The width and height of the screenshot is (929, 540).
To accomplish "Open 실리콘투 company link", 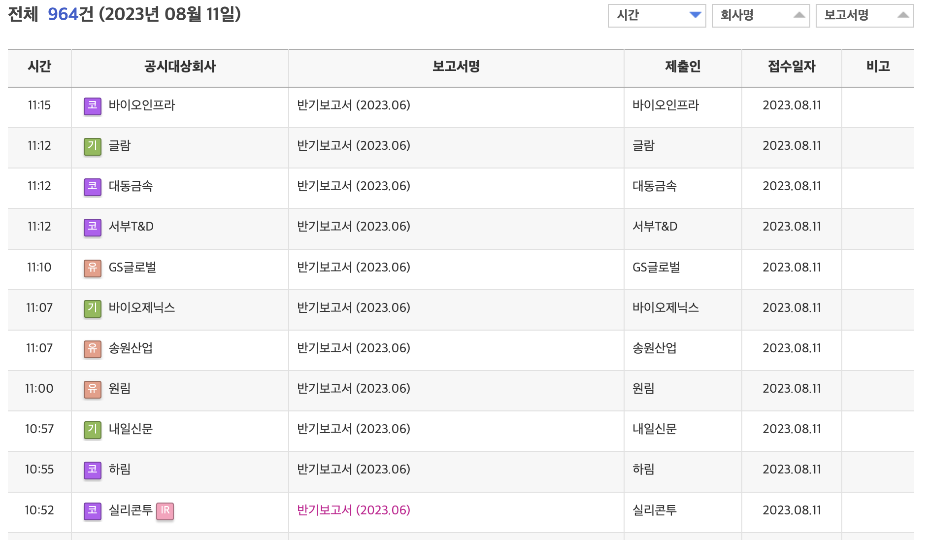I will pos(131,510).
